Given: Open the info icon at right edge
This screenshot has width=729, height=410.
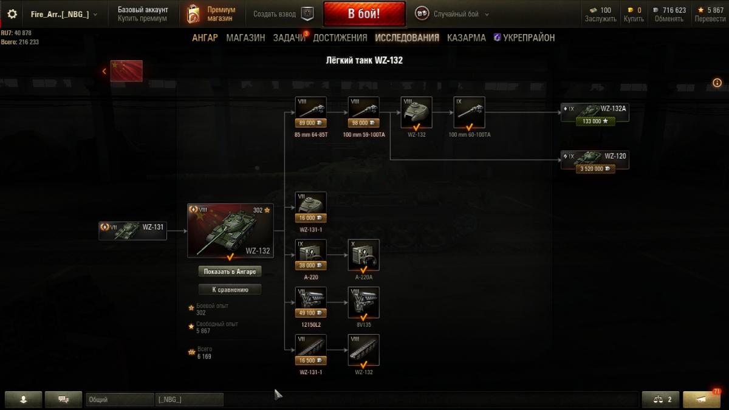Looking at the screenshot, I should [x=717, y=83].
